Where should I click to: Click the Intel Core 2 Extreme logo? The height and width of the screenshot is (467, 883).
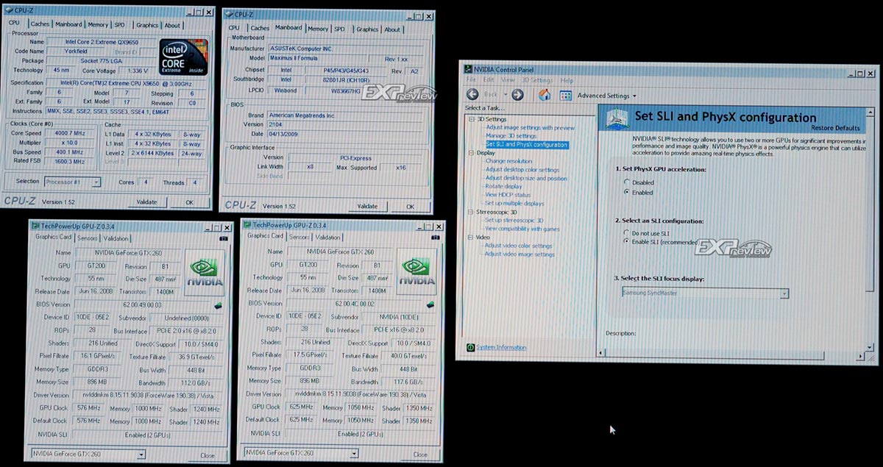point(182,58)
